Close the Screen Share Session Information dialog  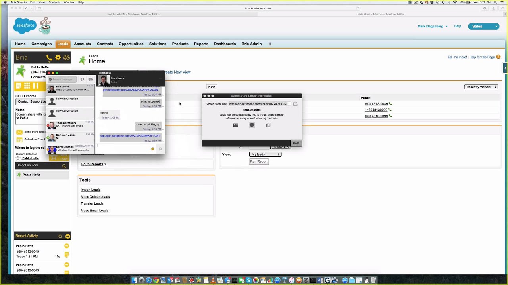pyautogui.click(x=296, y=143)
